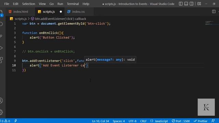Click getElementById on line 1
Viewport: 219px width, 123px height.
point(71,24)
